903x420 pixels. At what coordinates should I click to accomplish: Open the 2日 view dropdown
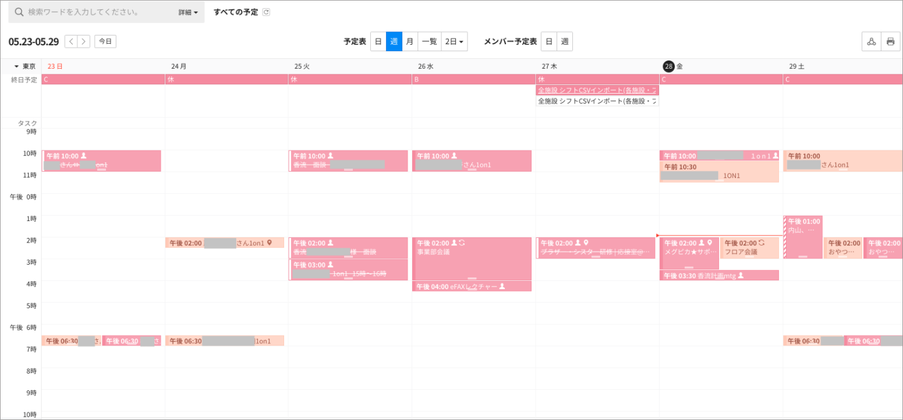tap(454, 41)
